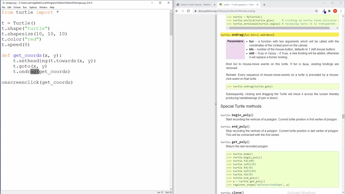Viewport: 345px width, 194px height.
Task: Click the Ln: 12 status indicator
Action: pyautogui.click(x=160, y=192)
